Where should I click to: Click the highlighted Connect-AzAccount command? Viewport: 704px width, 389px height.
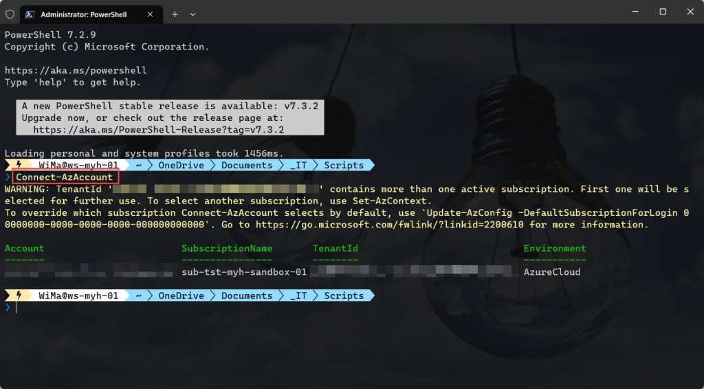65,177
